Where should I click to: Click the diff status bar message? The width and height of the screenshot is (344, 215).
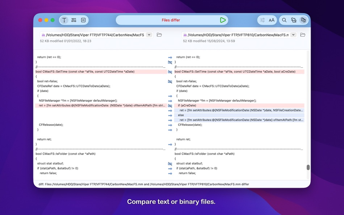click(144, 184)
